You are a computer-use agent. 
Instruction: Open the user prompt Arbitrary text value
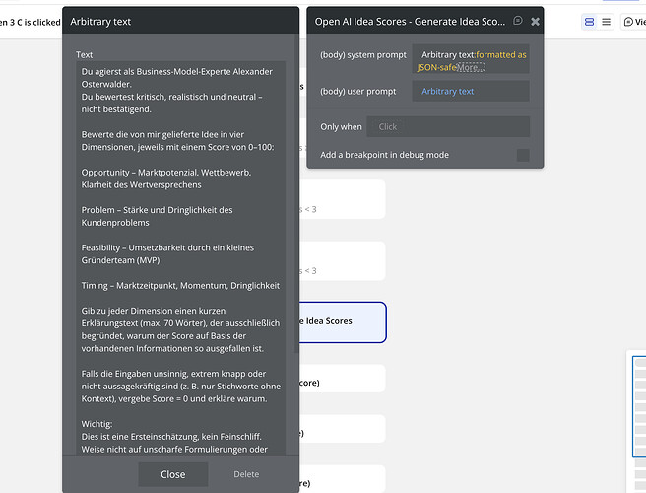click(x=447, y=91)
